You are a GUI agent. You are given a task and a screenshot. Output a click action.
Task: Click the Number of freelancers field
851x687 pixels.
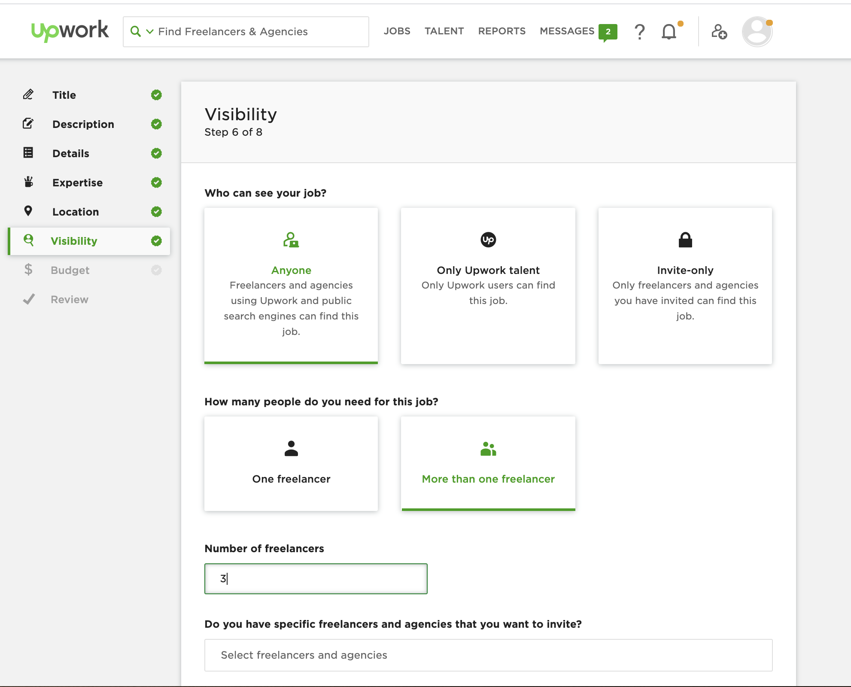[x=316, y=579]
